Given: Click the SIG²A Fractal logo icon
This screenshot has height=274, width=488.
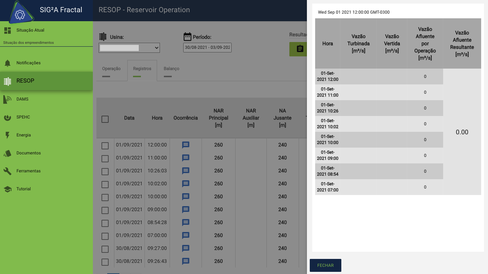Looking at the screenshot, I should (19, 13).
